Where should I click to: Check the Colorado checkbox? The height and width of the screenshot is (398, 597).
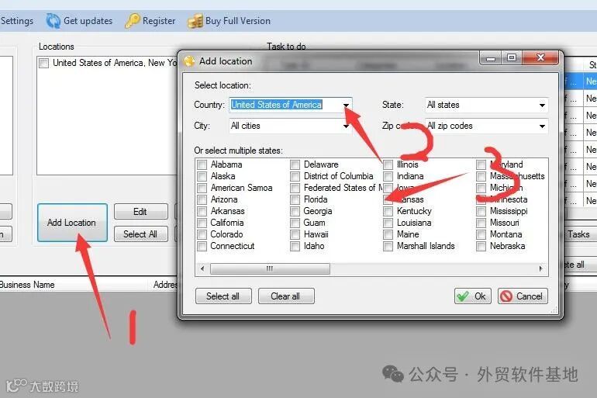pos(202,234)
